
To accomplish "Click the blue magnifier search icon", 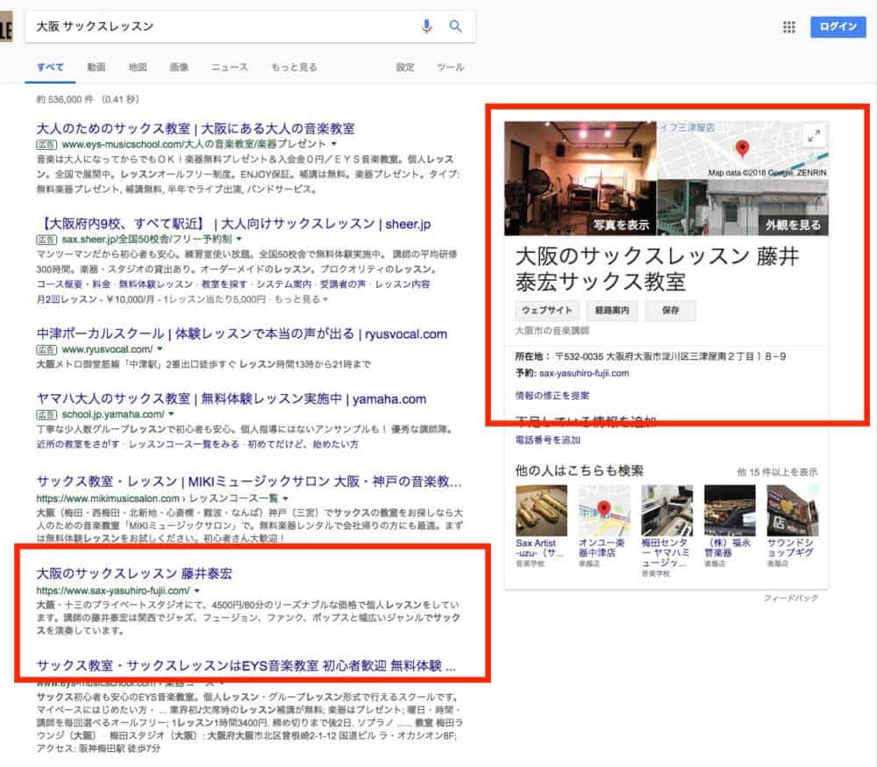I will pos(455,26).
